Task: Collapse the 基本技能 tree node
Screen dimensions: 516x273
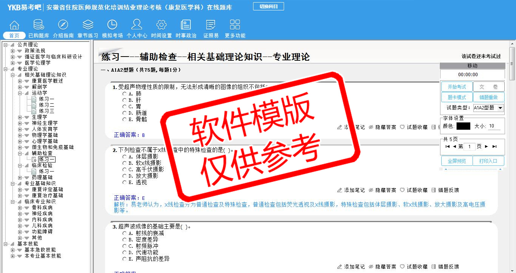Action: pyautogui.click(x=6, y=244)
